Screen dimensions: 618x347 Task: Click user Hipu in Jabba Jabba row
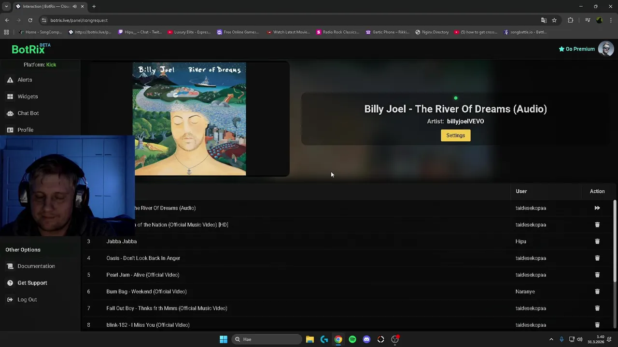(520, 241)
